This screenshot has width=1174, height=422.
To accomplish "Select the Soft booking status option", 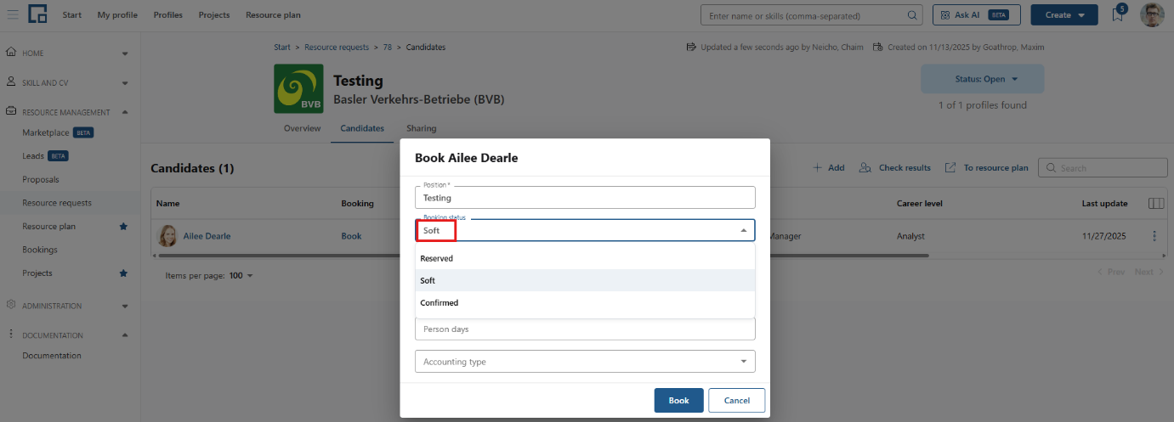I will tap(585, 280).
